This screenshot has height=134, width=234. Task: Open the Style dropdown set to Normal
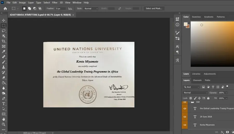[x=91, y=9]
